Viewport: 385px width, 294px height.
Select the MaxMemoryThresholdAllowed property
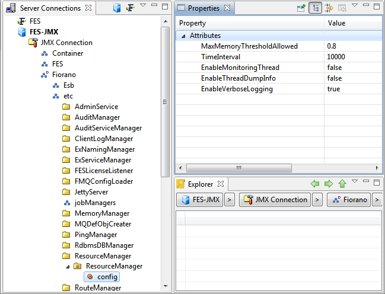click(x=249, y=46)
